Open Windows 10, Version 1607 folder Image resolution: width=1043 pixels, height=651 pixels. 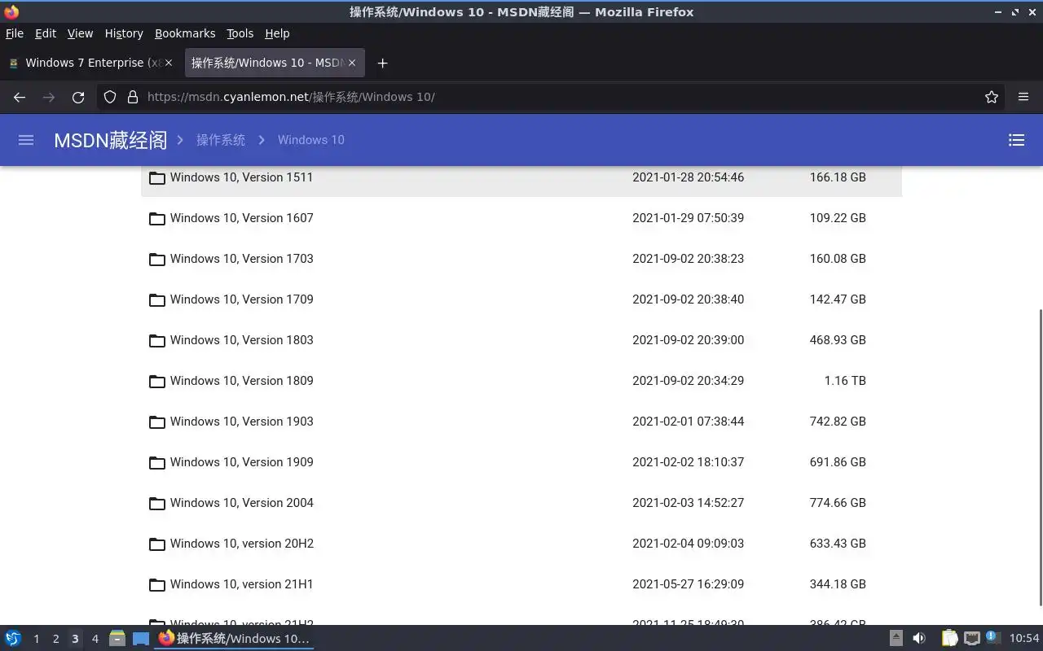tap(241, 218)
